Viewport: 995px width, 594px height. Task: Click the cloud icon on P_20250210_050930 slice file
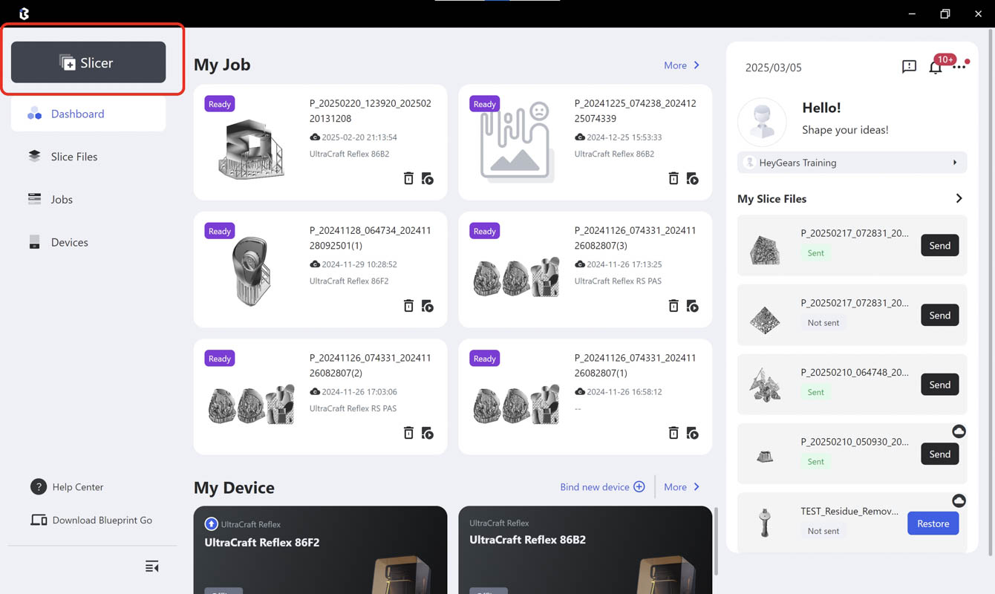(959, 431)
